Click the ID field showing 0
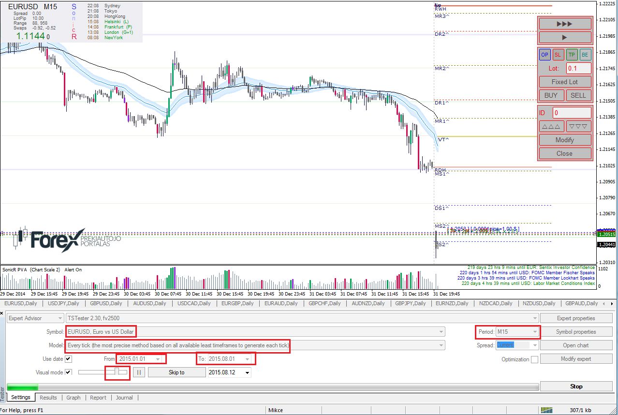The width and height of the screenshot is (618, 415). [x=572, y=113]
